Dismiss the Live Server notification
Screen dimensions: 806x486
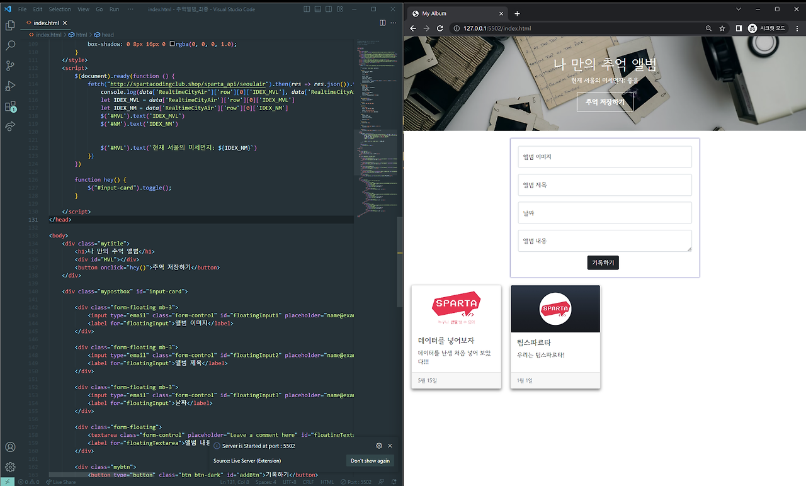pyautogui.click(x=390, y=446)
